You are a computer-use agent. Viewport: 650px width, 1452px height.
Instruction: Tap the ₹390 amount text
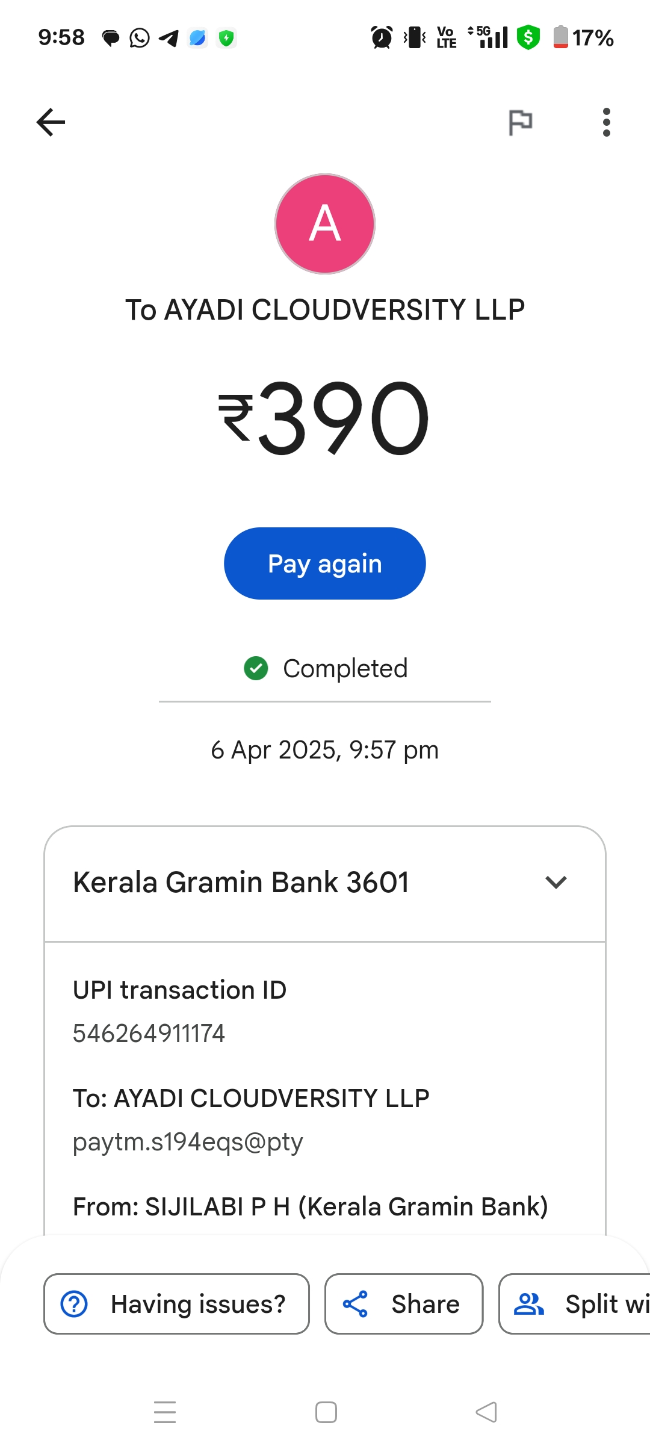pos(325,418)
